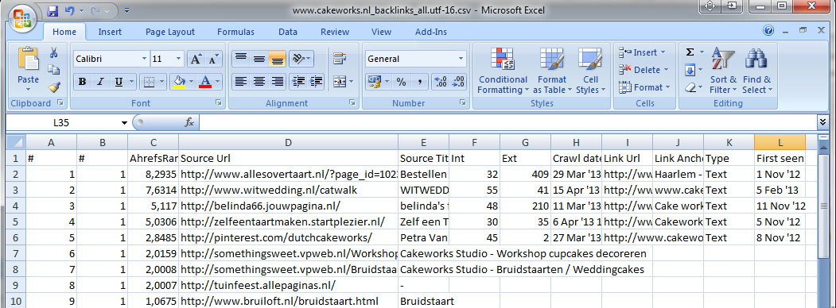Image resolution: width=836 pixels, height=308 pixels.
Task: Apply top vertical alignment
Action: click(x=241, y=59)
